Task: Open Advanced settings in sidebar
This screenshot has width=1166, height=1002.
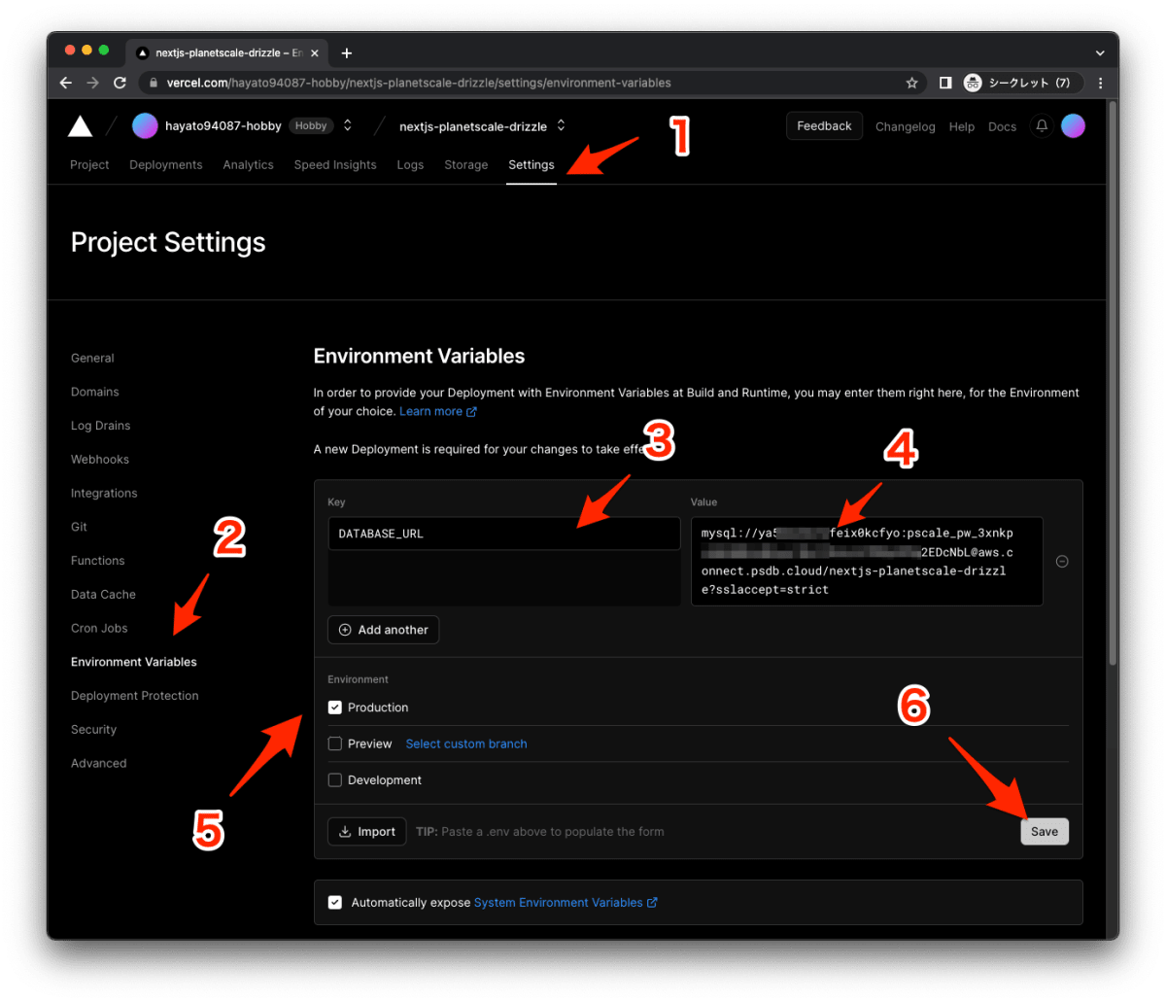Action: pyautogui.click(x=99, y=763)
